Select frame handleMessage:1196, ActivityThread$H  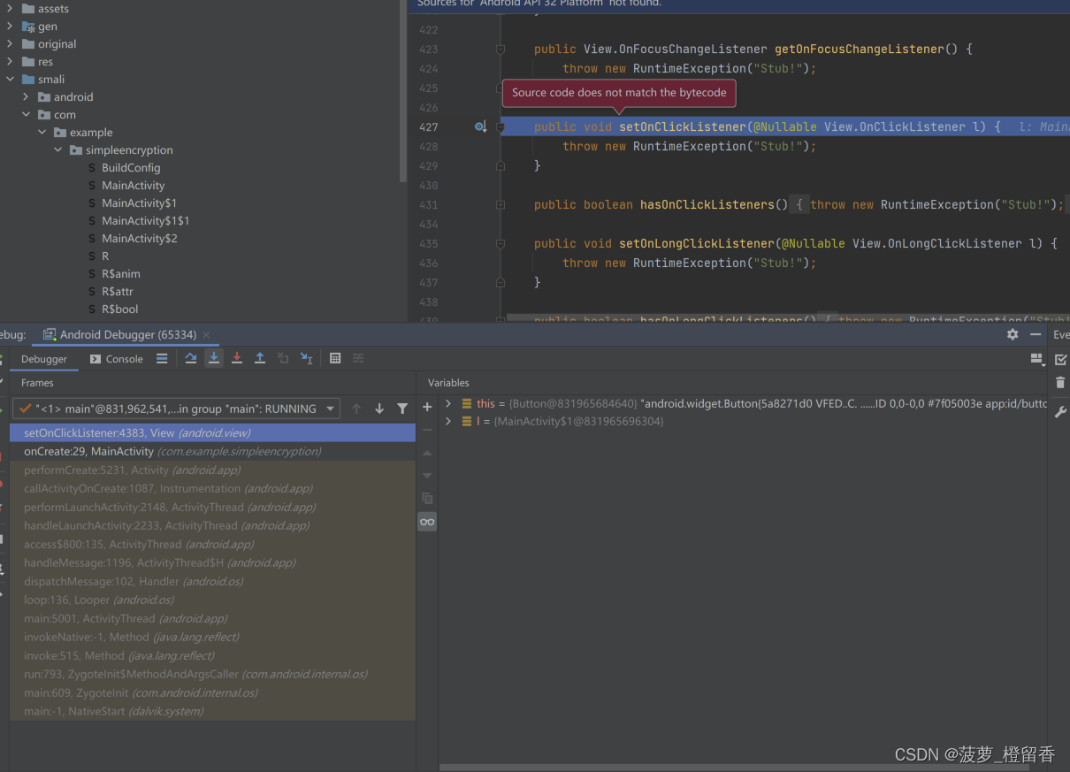tap(212, 562)
